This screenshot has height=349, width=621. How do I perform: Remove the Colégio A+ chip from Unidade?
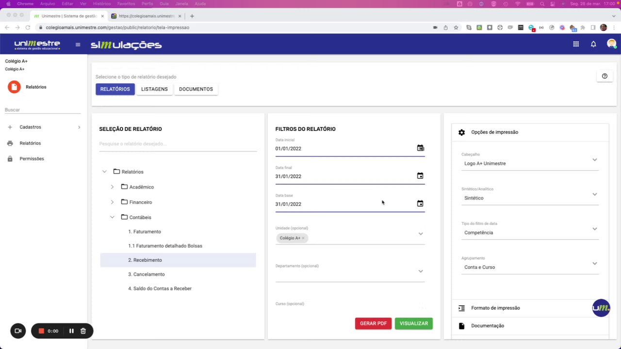point(303,238)
